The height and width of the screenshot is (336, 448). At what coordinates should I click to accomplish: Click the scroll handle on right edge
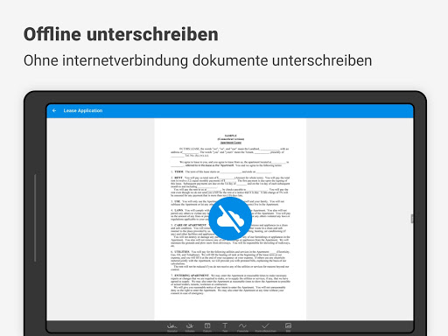[x=412, y=219]
